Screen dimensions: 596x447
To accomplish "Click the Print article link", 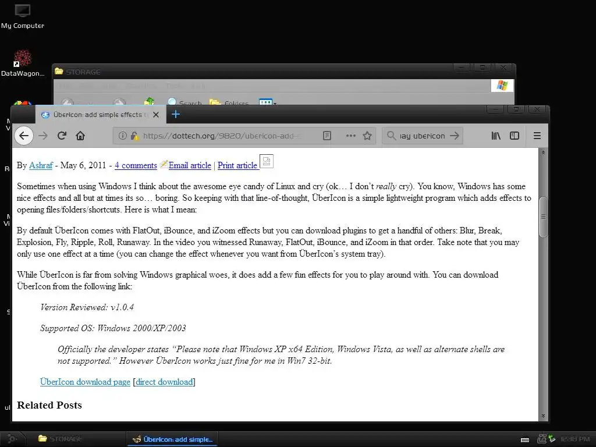I will click(237, 165).
